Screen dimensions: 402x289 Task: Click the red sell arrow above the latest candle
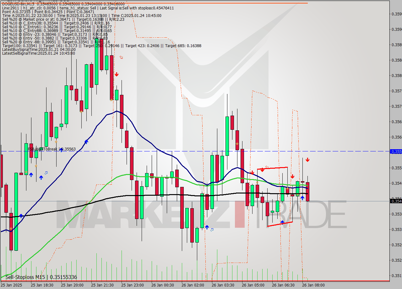click(x=307, y=160)
